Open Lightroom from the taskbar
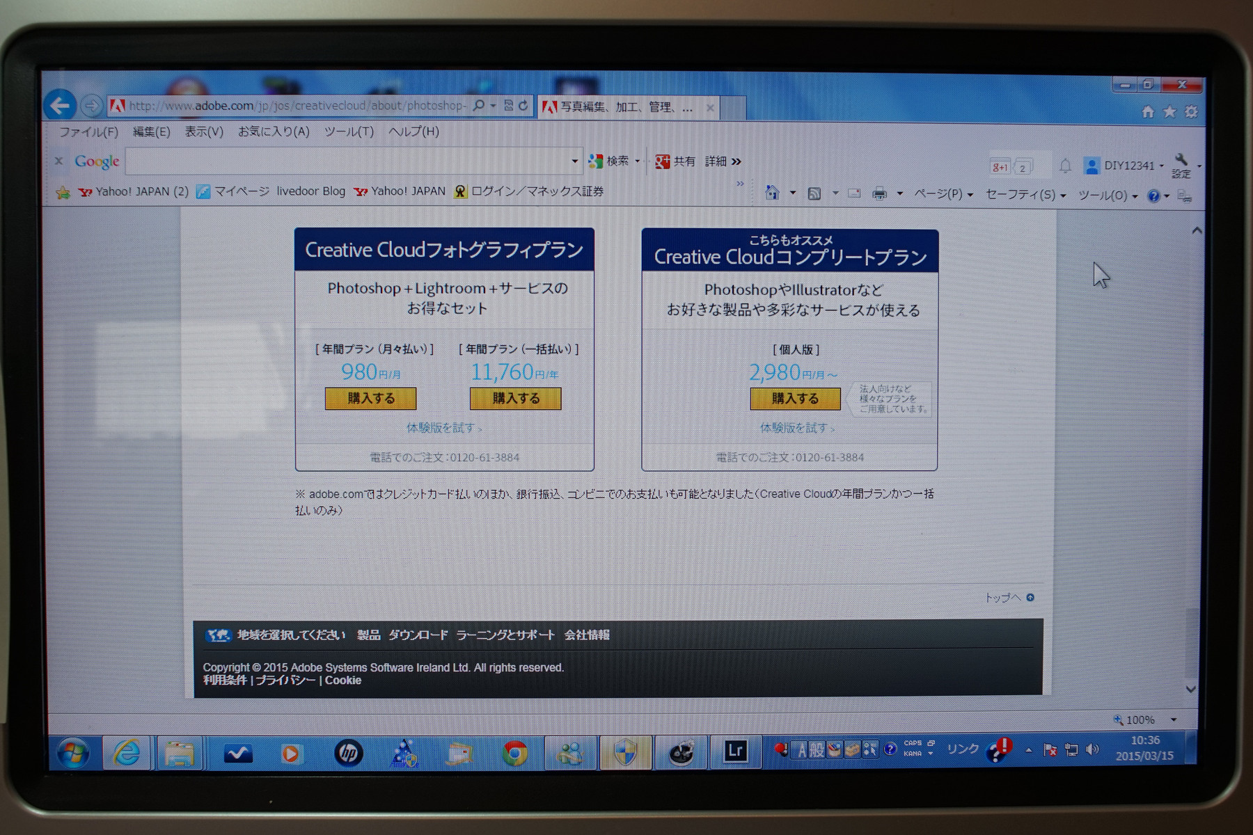Image resolution: width=1253 pixels, height=835 pixels. [735, 751]
